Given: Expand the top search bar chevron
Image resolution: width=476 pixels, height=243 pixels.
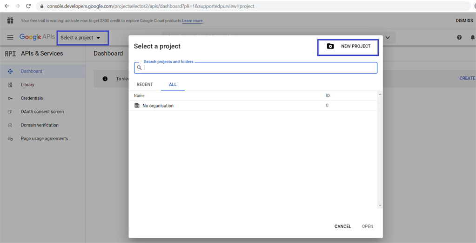Looking at the screenshot, I should pyautogui.click(x=388, y=37).
